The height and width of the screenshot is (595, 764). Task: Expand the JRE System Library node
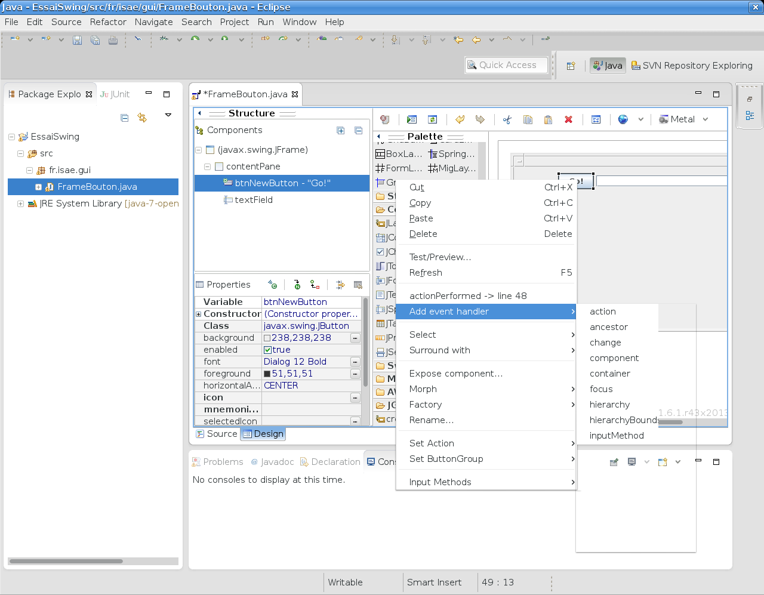point(20,204)
